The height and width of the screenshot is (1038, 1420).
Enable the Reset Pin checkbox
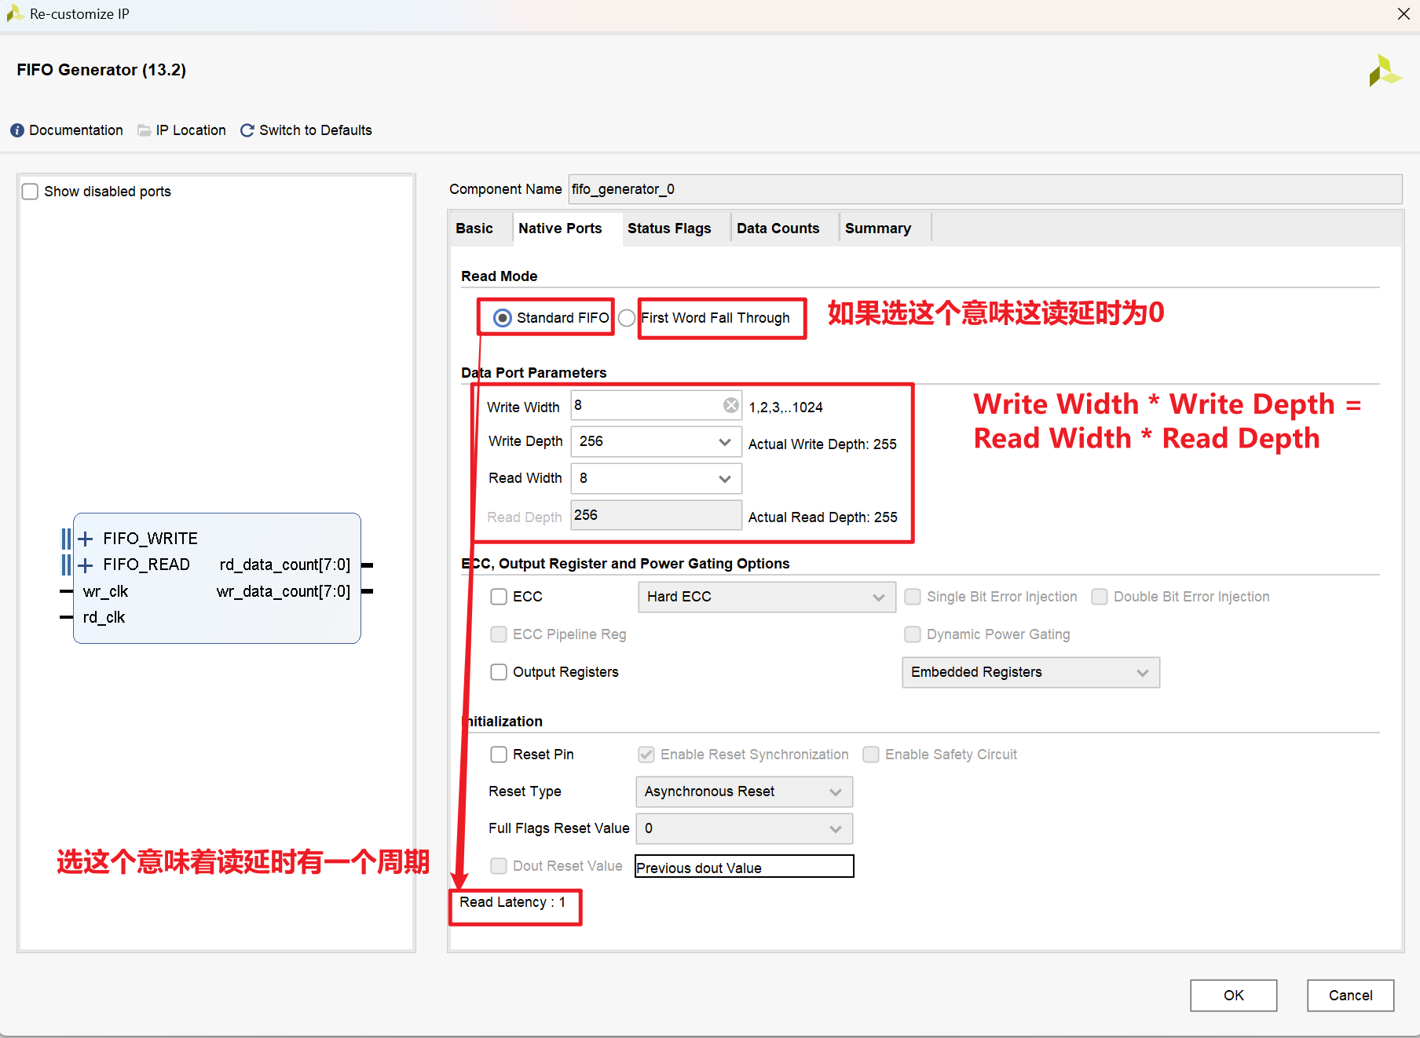point(499,755)
